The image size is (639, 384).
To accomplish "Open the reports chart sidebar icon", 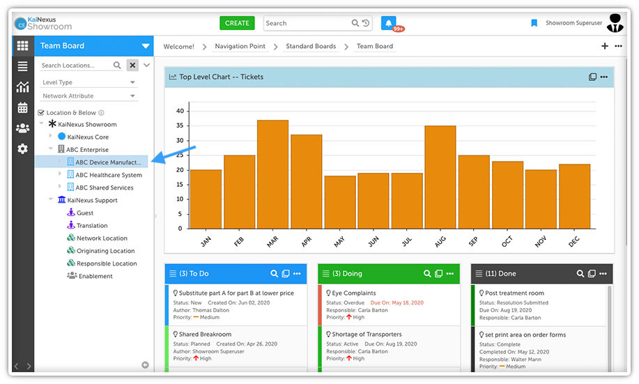I will 22,87.
